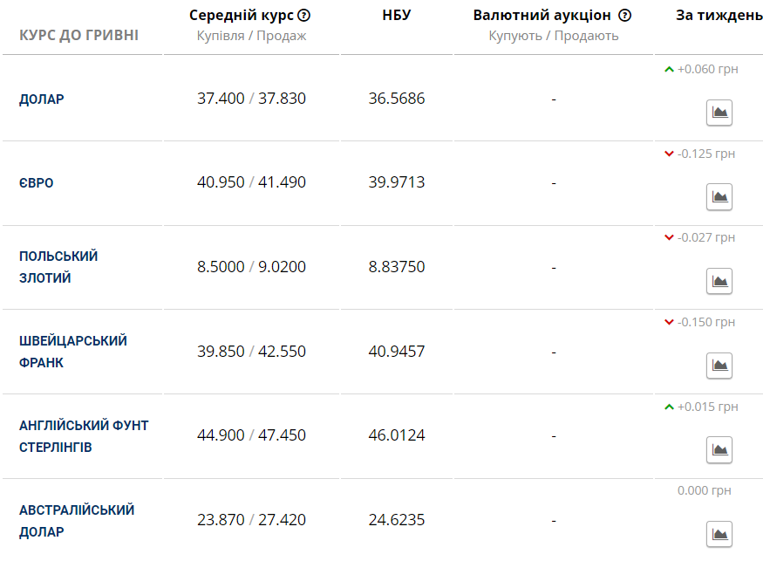Click the Середній курс column header
The image size is (763, 561).
click(x=242, y=16)
